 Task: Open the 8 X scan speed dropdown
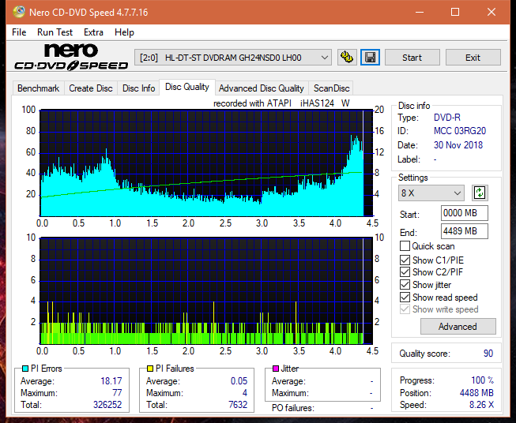[x=431, y=193]
